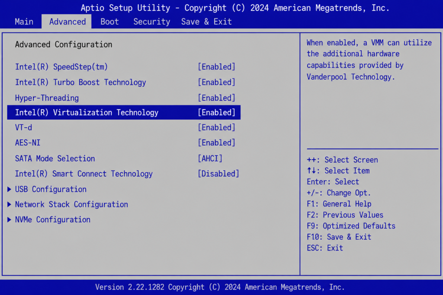
Task: Open the USB Configuration submenu
Action: click(51, 189)
